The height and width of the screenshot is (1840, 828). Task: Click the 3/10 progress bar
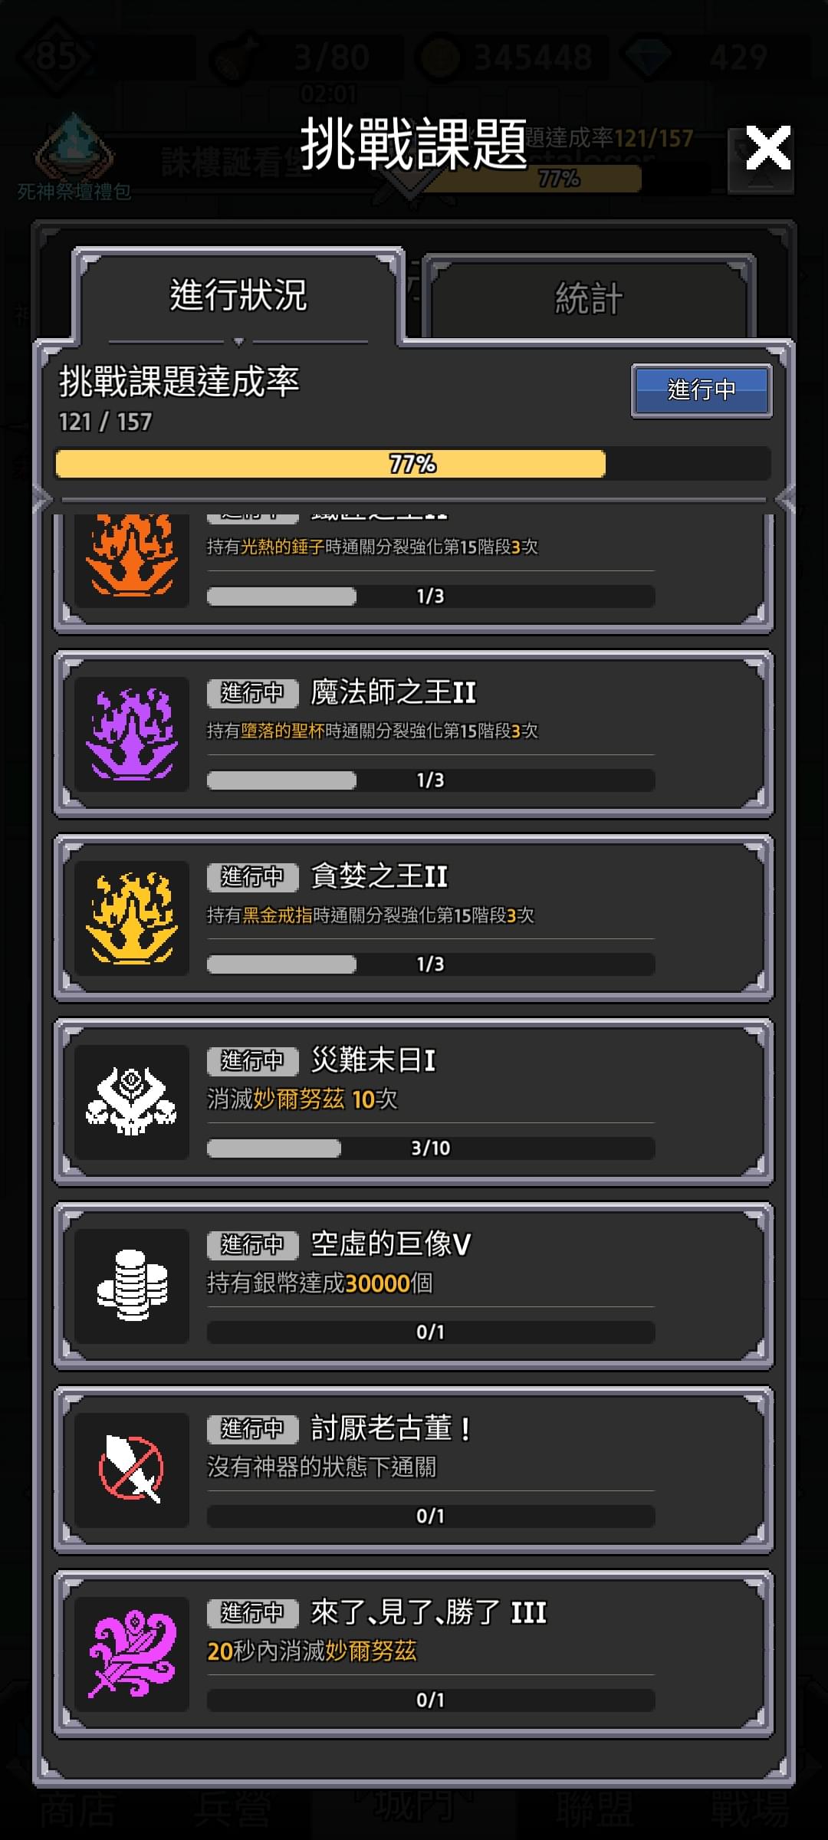pos(431,1148)
